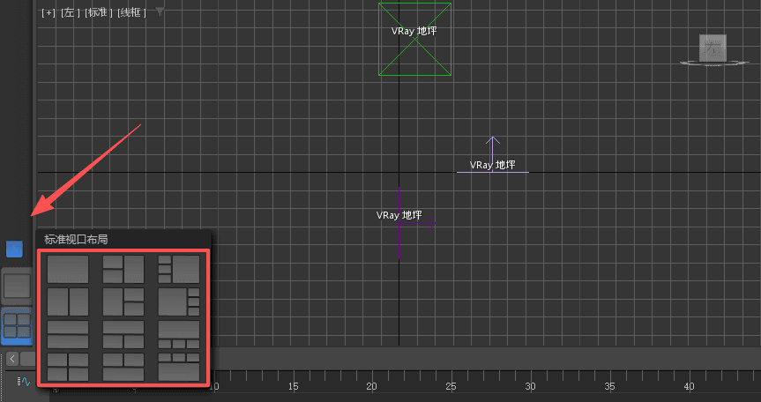Select the four equal quad viewports layout
Image resolution: width=761 pixels, height=402 pixels.
[x=68, y=367]
